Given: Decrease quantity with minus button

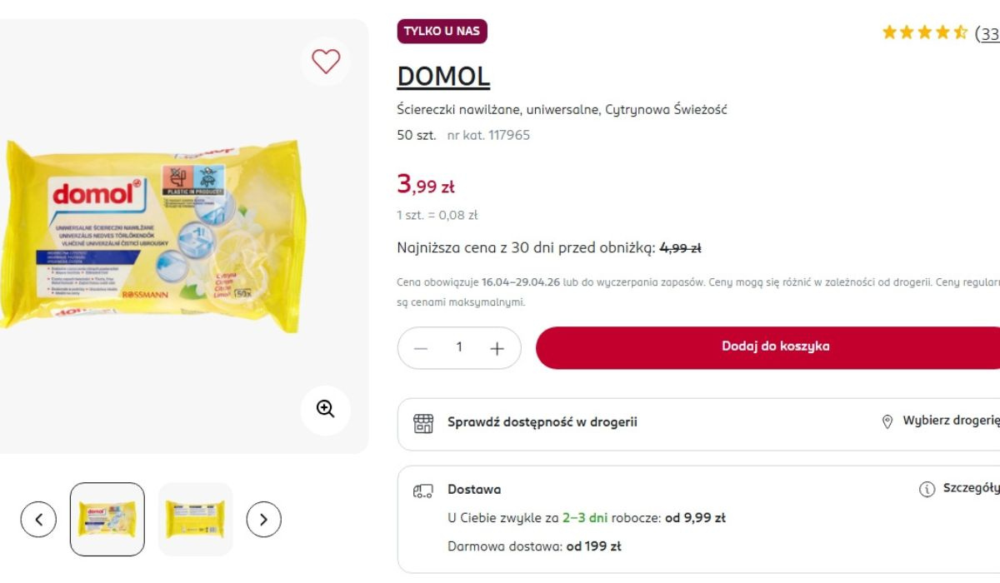Looking at the screenshot, I should click(x=421, y=348).
